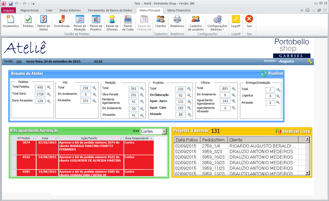
Task: Click the Data Follow column header
Action: click(x=187, y=140)
